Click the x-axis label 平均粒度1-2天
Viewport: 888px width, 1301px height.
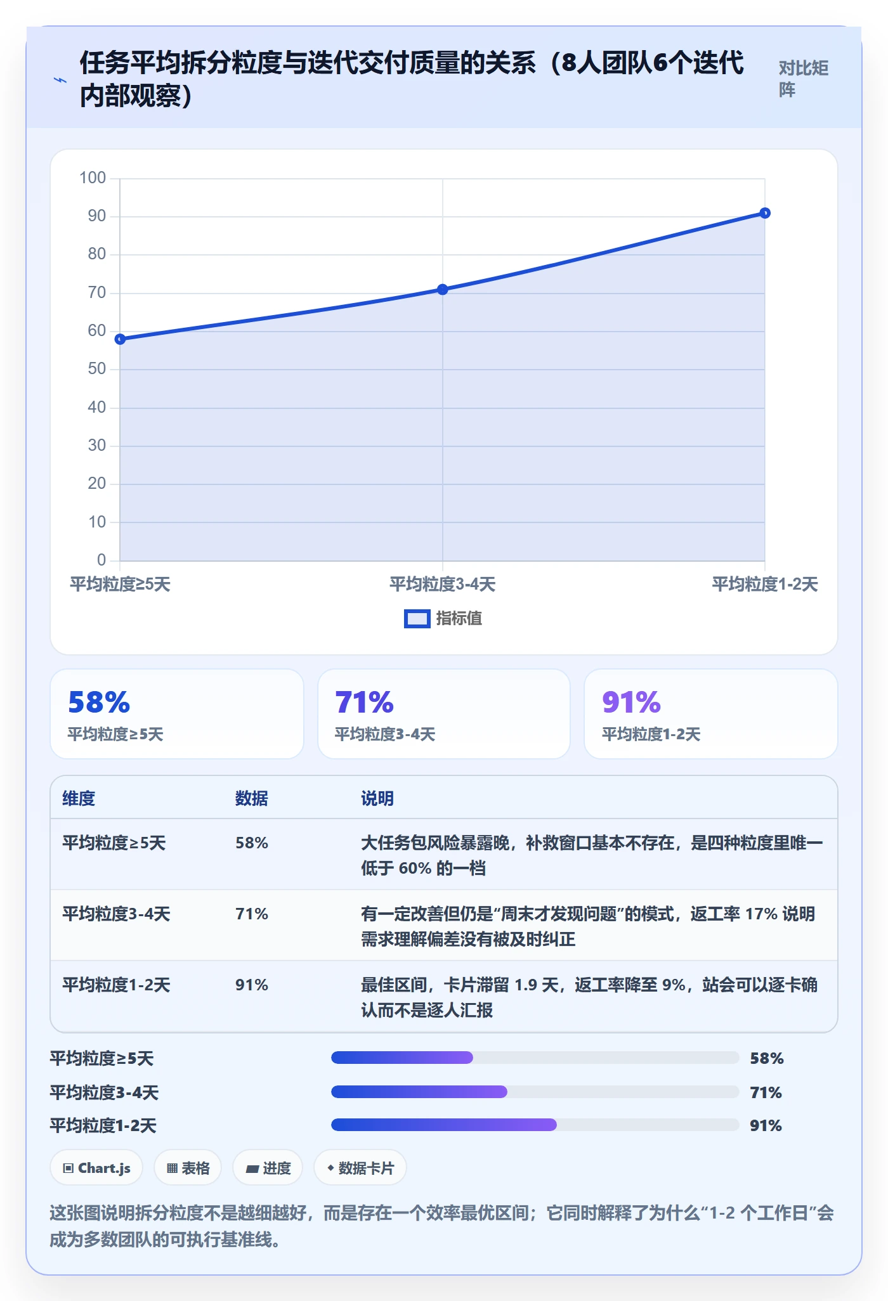pyautogui.click(x=765, y=584)
